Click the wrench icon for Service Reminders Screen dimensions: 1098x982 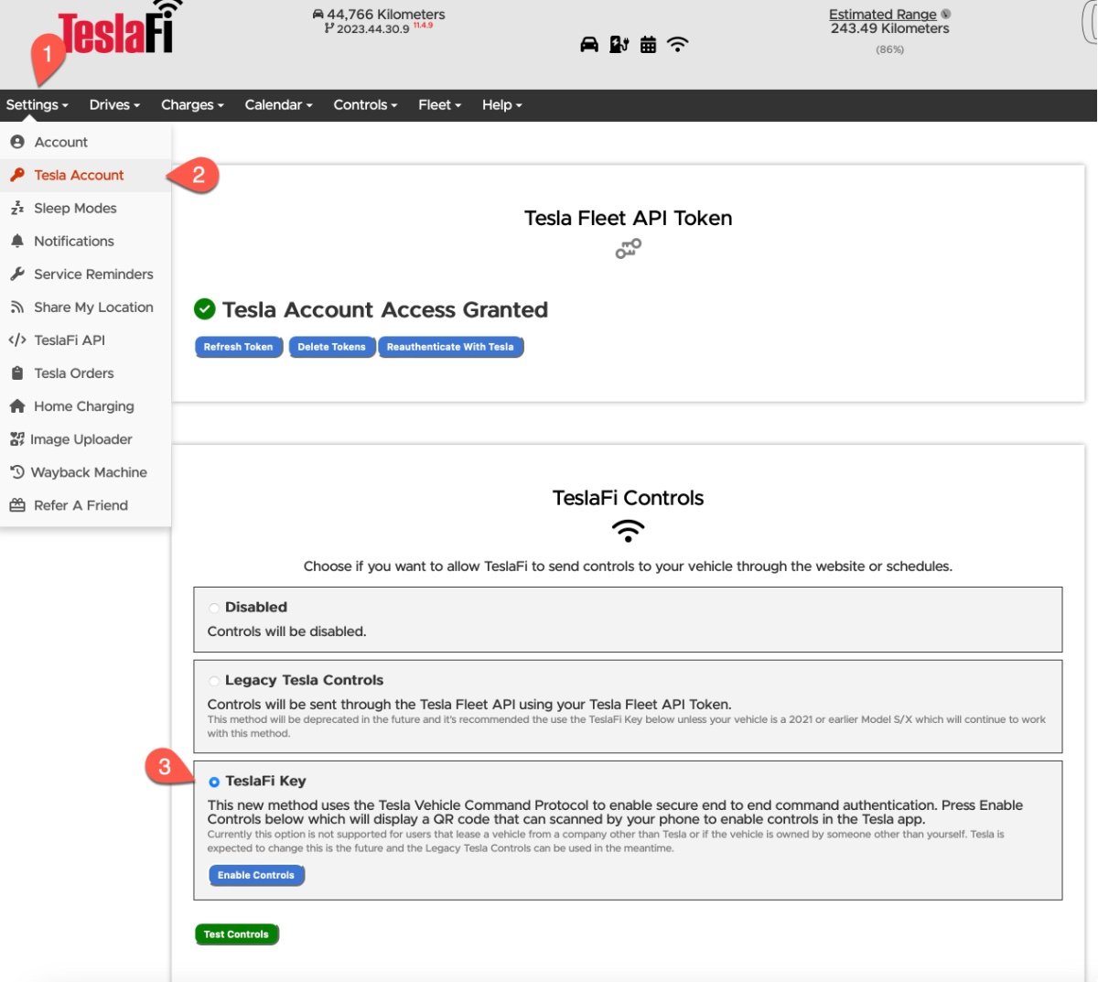[x=16, y=274]
